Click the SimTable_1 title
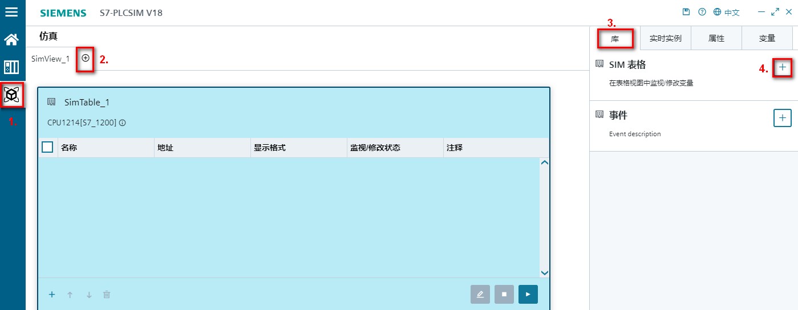 coord(87,103)
